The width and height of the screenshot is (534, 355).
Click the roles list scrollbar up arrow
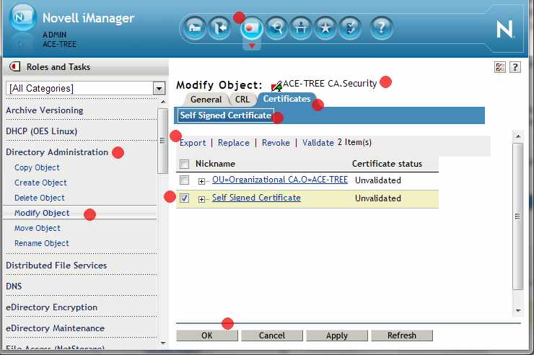tap(163, 102)
